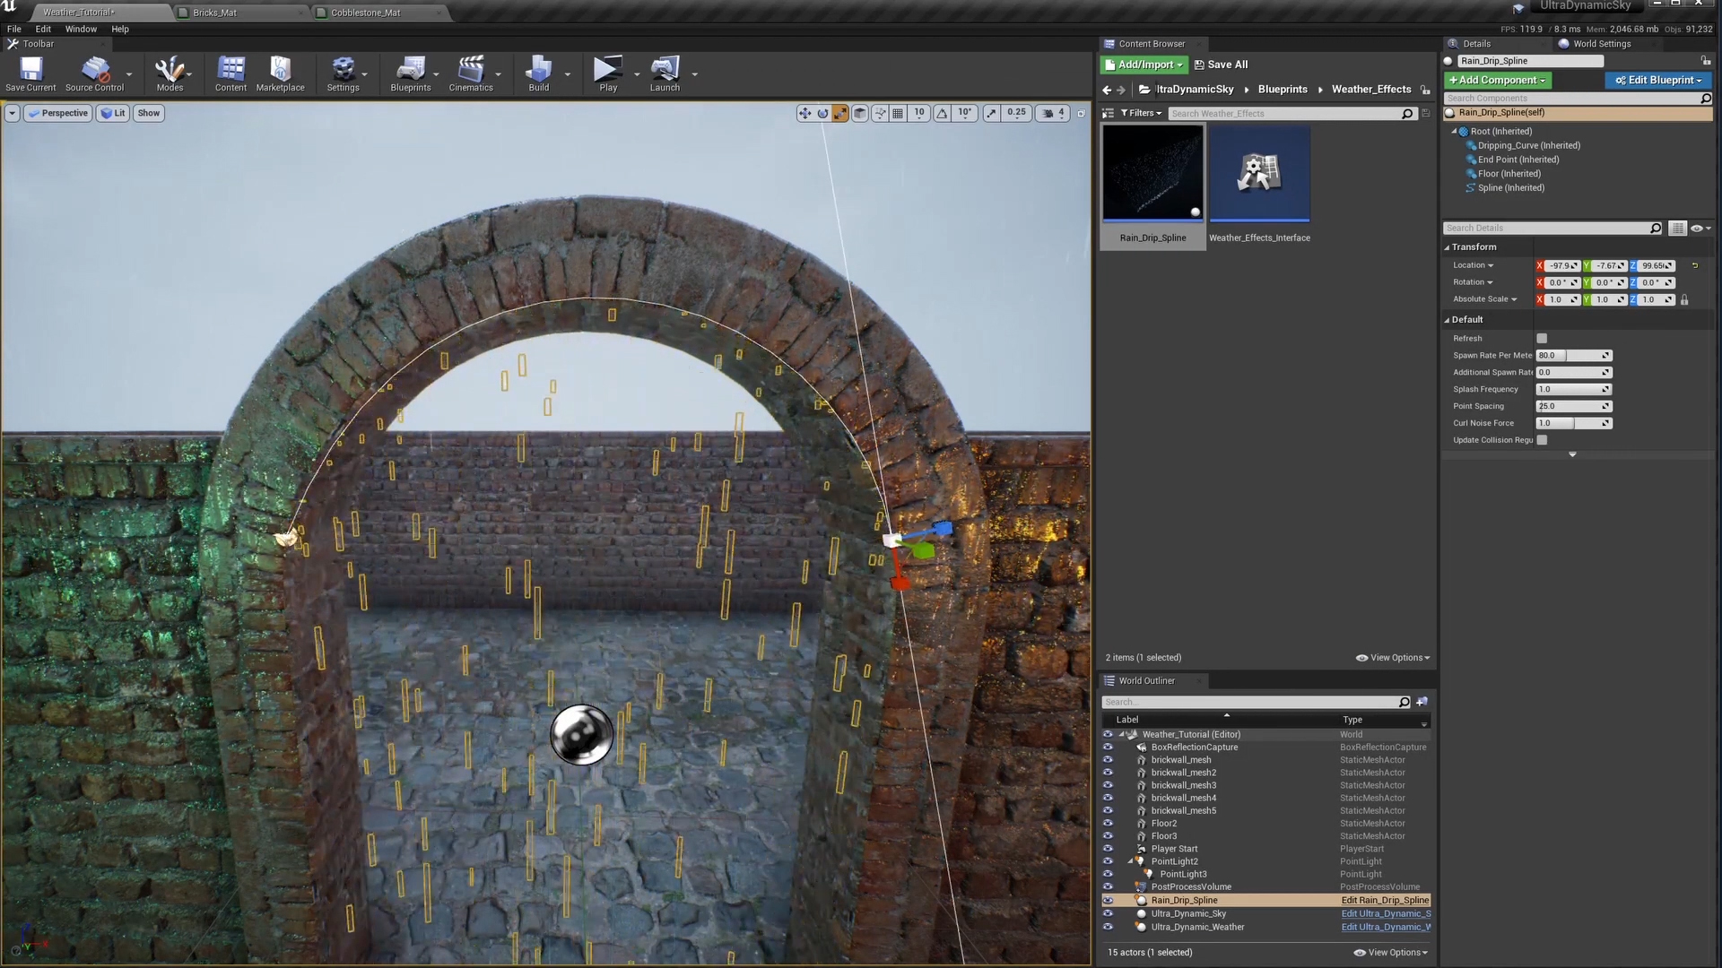Toggle the Content Browser path lock icon
This screenshot has height=968, width=1722.
click(1425, 90)
